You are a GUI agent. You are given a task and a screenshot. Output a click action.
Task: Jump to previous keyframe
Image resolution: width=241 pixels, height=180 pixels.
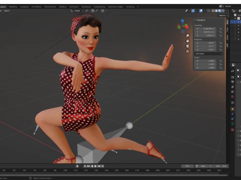[88, 166]
